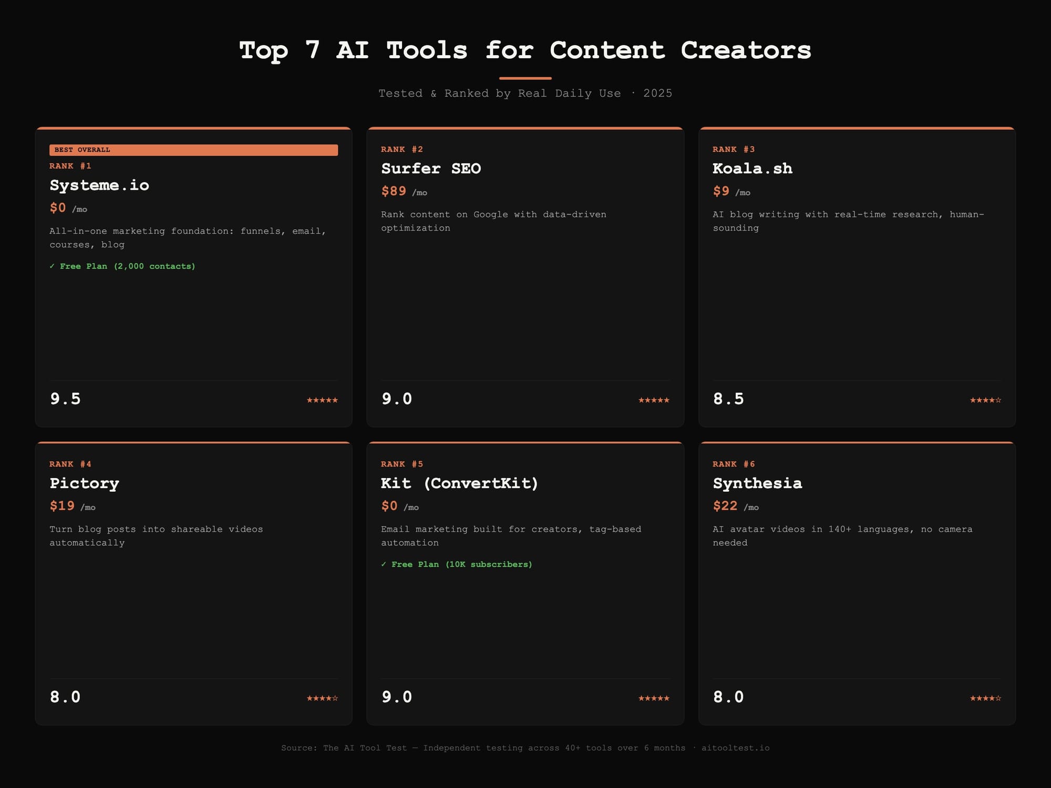Select the Email marketing built for creators description

coord(511,536)
